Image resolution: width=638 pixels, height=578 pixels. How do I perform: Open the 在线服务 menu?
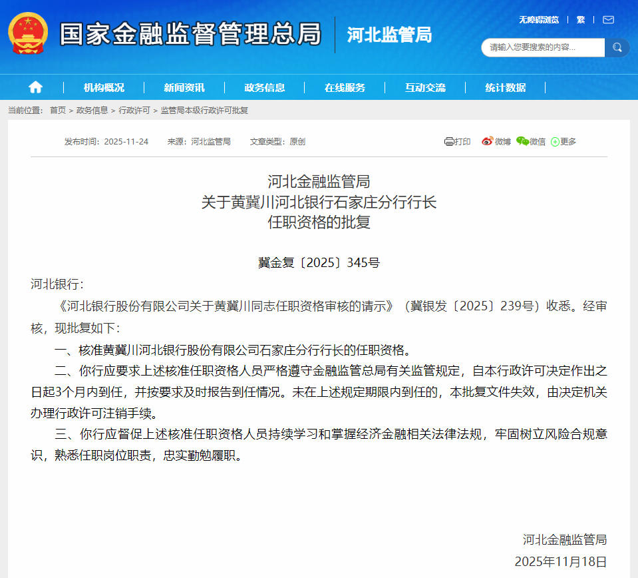coord(345,87)
